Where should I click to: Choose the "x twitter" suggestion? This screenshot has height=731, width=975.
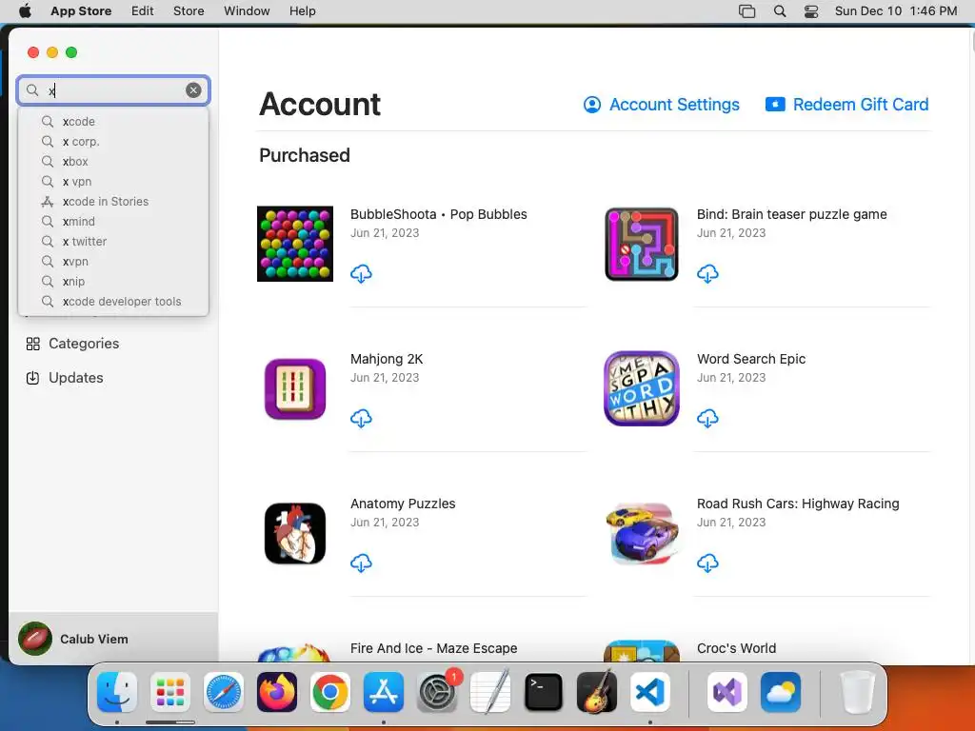113,241
